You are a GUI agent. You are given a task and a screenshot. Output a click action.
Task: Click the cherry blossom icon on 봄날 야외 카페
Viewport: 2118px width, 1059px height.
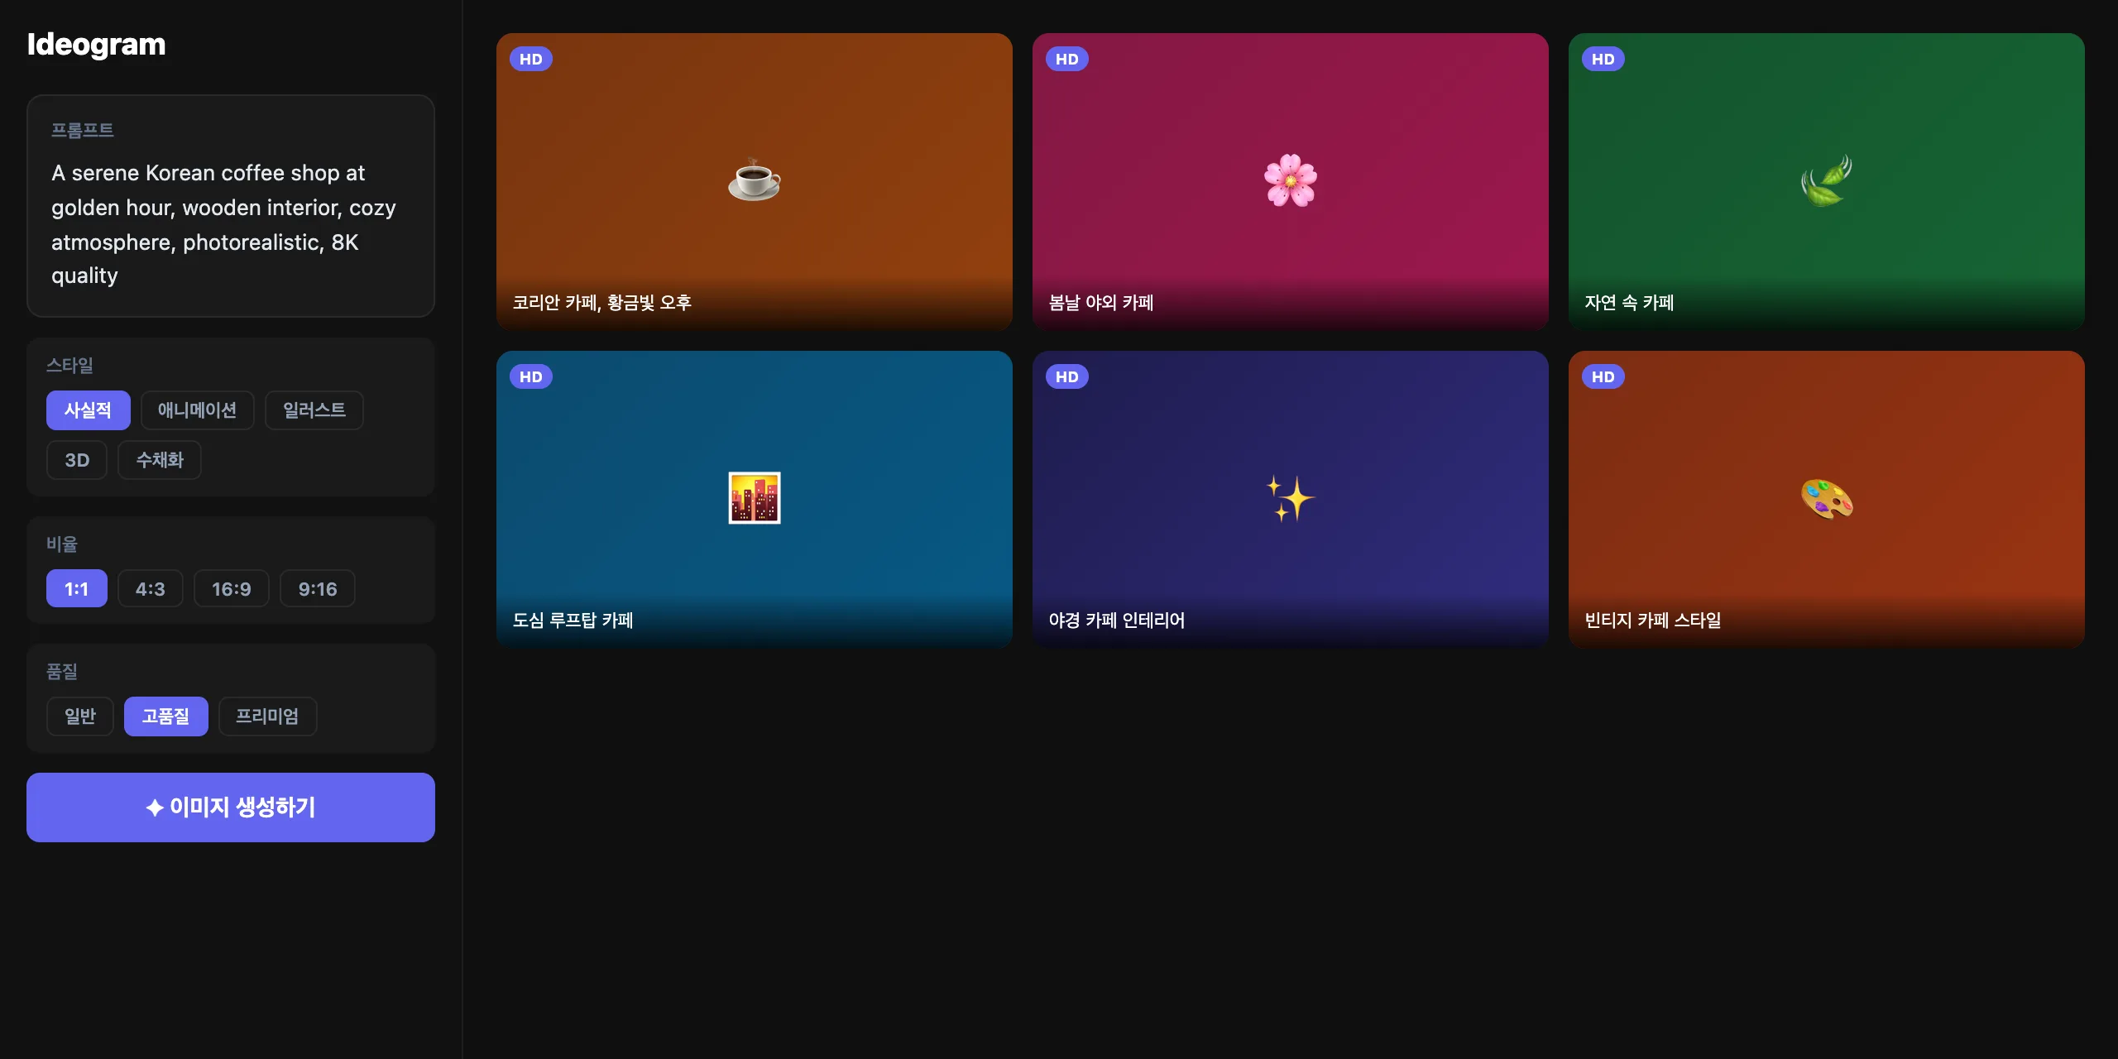click(x=1290, y=180)
